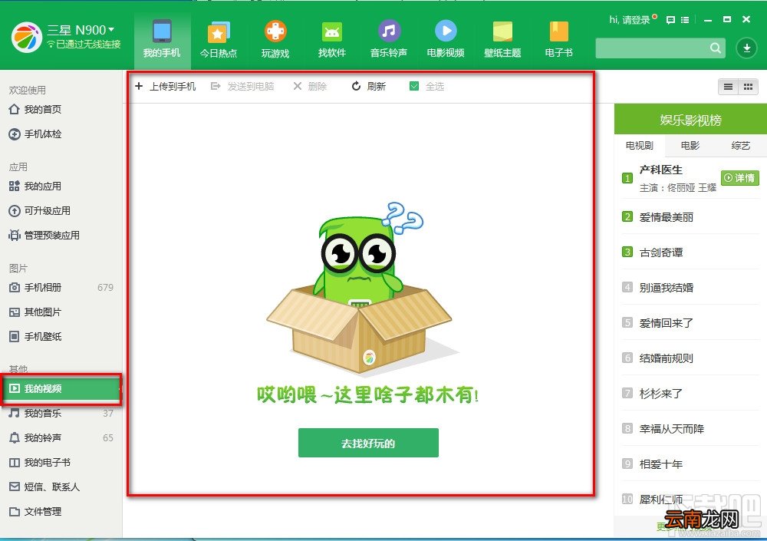Click inside the top search field

pyautogui.click(x=653, y=48)
